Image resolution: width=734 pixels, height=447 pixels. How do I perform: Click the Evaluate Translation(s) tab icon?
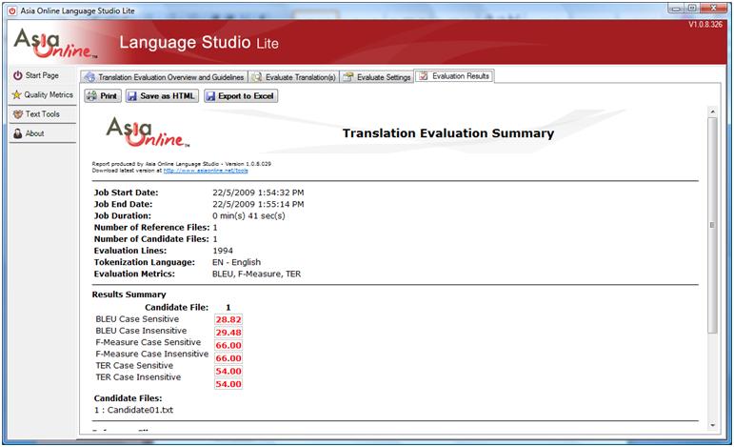(256, 77)
